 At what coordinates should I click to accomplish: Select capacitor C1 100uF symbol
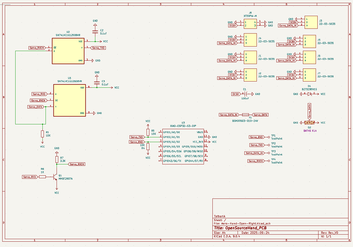(x=245, y=94)
